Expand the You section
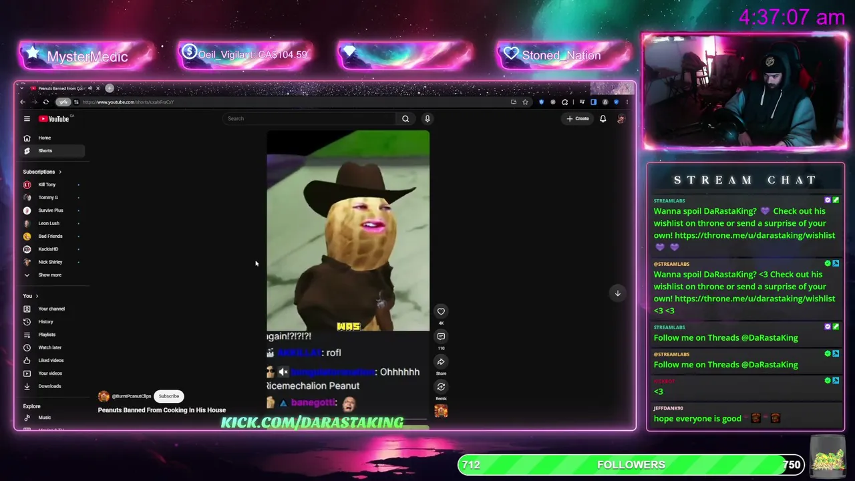The height and width of the screenshot is (481, 855). 31,296
